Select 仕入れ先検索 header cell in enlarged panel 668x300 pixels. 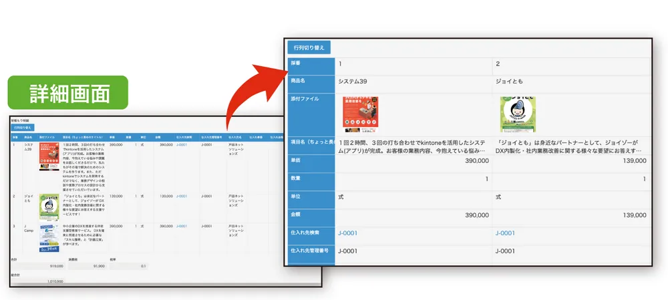point(311,233)
